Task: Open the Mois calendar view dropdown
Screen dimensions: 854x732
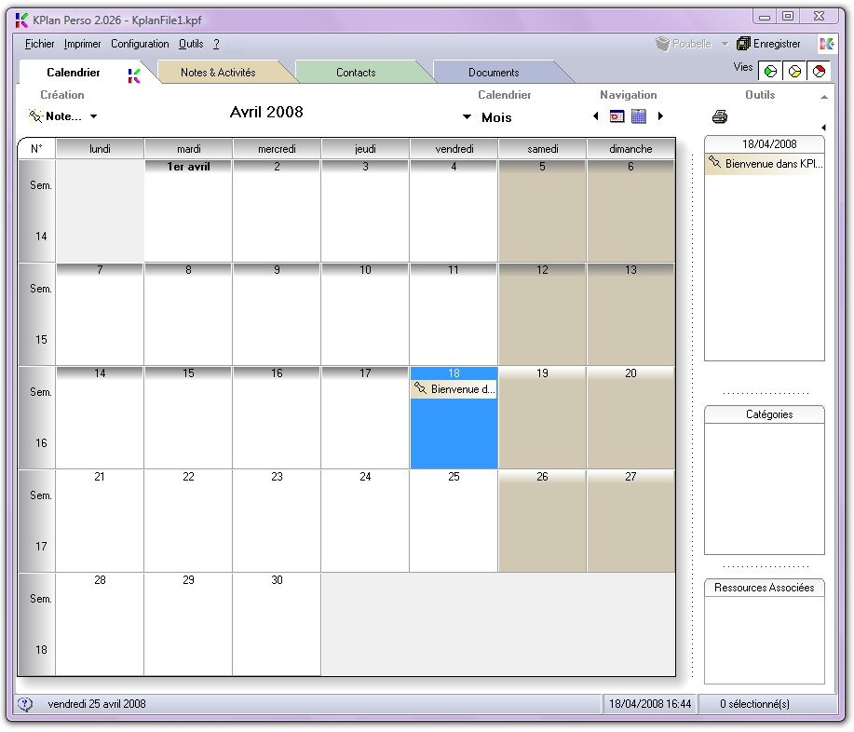Action: pyautogui.click(x=468, y=117)
